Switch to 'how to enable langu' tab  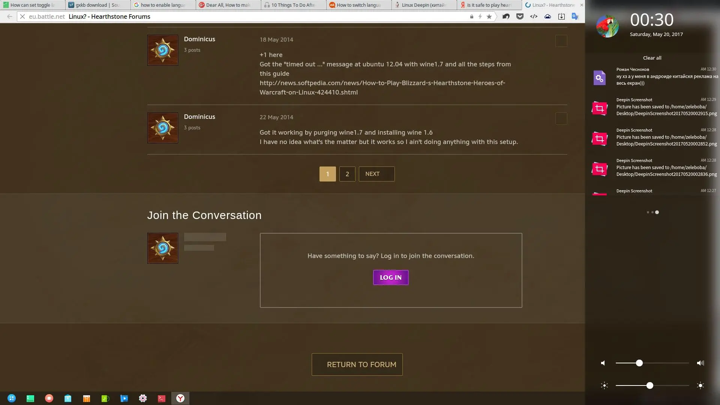[x=163, y=5]
